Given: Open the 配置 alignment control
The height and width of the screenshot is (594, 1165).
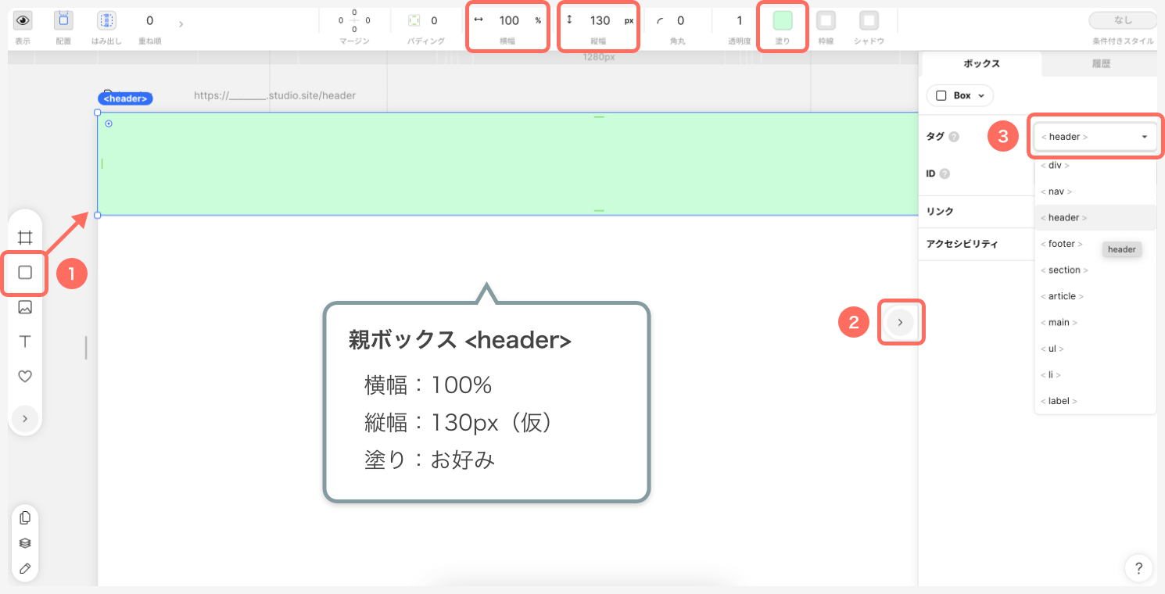Looking at the screenshot, I should click(x=63, y=21).
